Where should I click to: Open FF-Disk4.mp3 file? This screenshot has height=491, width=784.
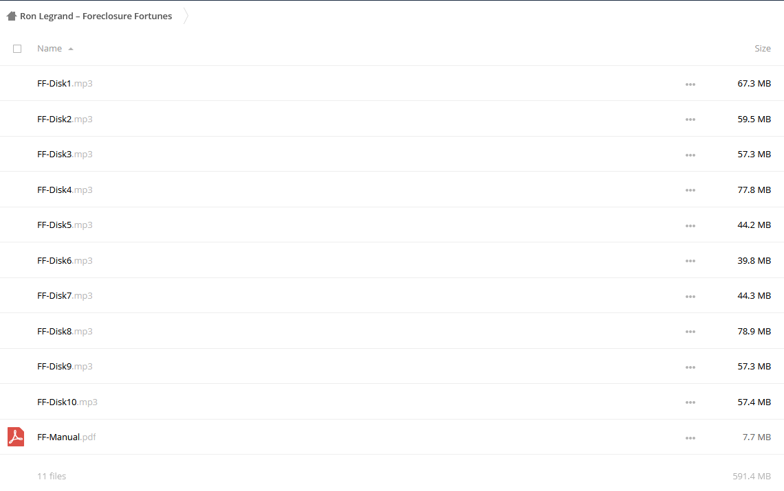(x=65, y=190)
